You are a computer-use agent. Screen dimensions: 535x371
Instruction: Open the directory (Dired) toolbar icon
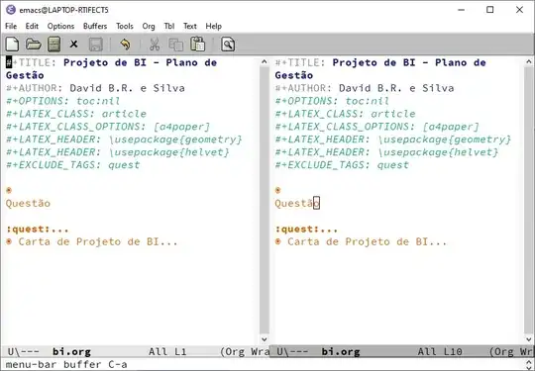coord(53,45)
